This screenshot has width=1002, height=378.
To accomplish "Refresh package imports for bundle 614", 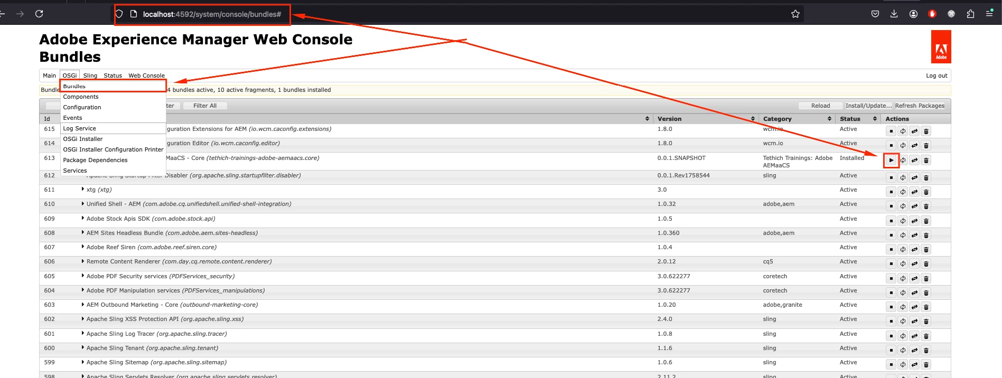I will (x=903, y=145).
